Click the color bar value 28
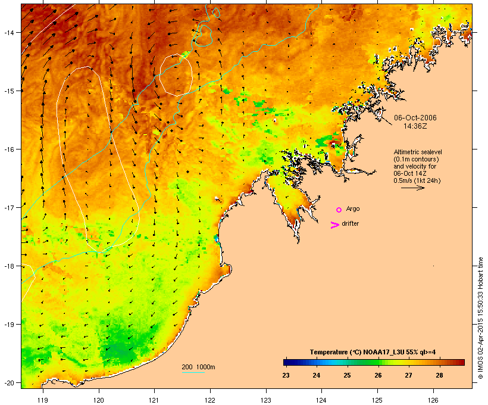Viewport: 488px width, 405px height. [x=439, y=375]
